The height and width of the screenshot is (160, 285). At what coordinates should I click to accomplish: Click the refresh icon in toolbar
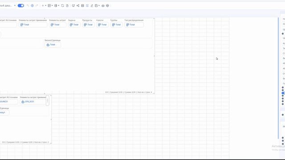[62, 6]
